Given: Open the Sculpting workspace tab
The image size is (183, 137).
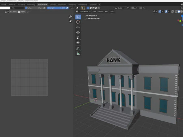Looking at the screenshot, I should 21,5.
